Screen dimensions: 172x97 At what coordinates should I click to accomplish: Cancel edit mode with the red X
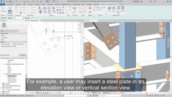tap(90, 8)
